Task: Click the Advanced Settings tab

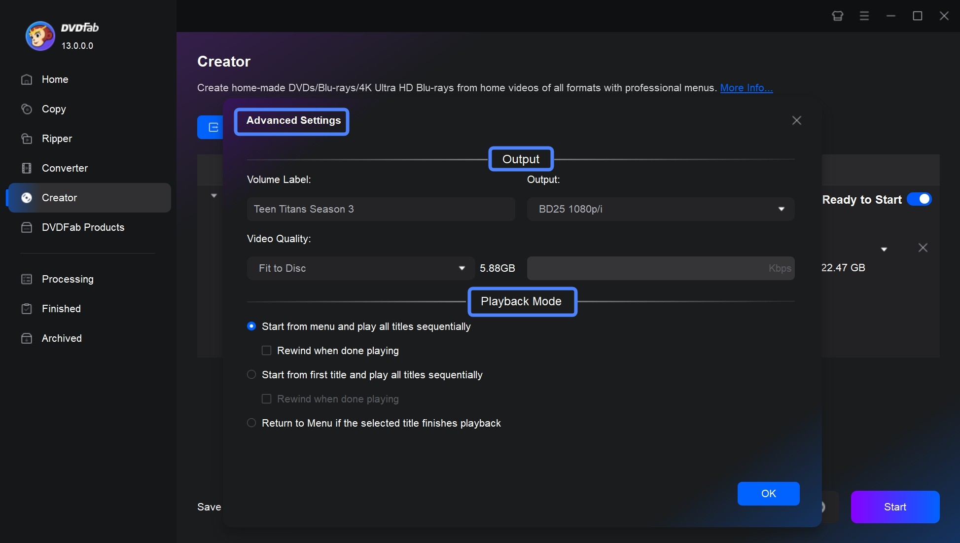Action: (x=293, y=120)
